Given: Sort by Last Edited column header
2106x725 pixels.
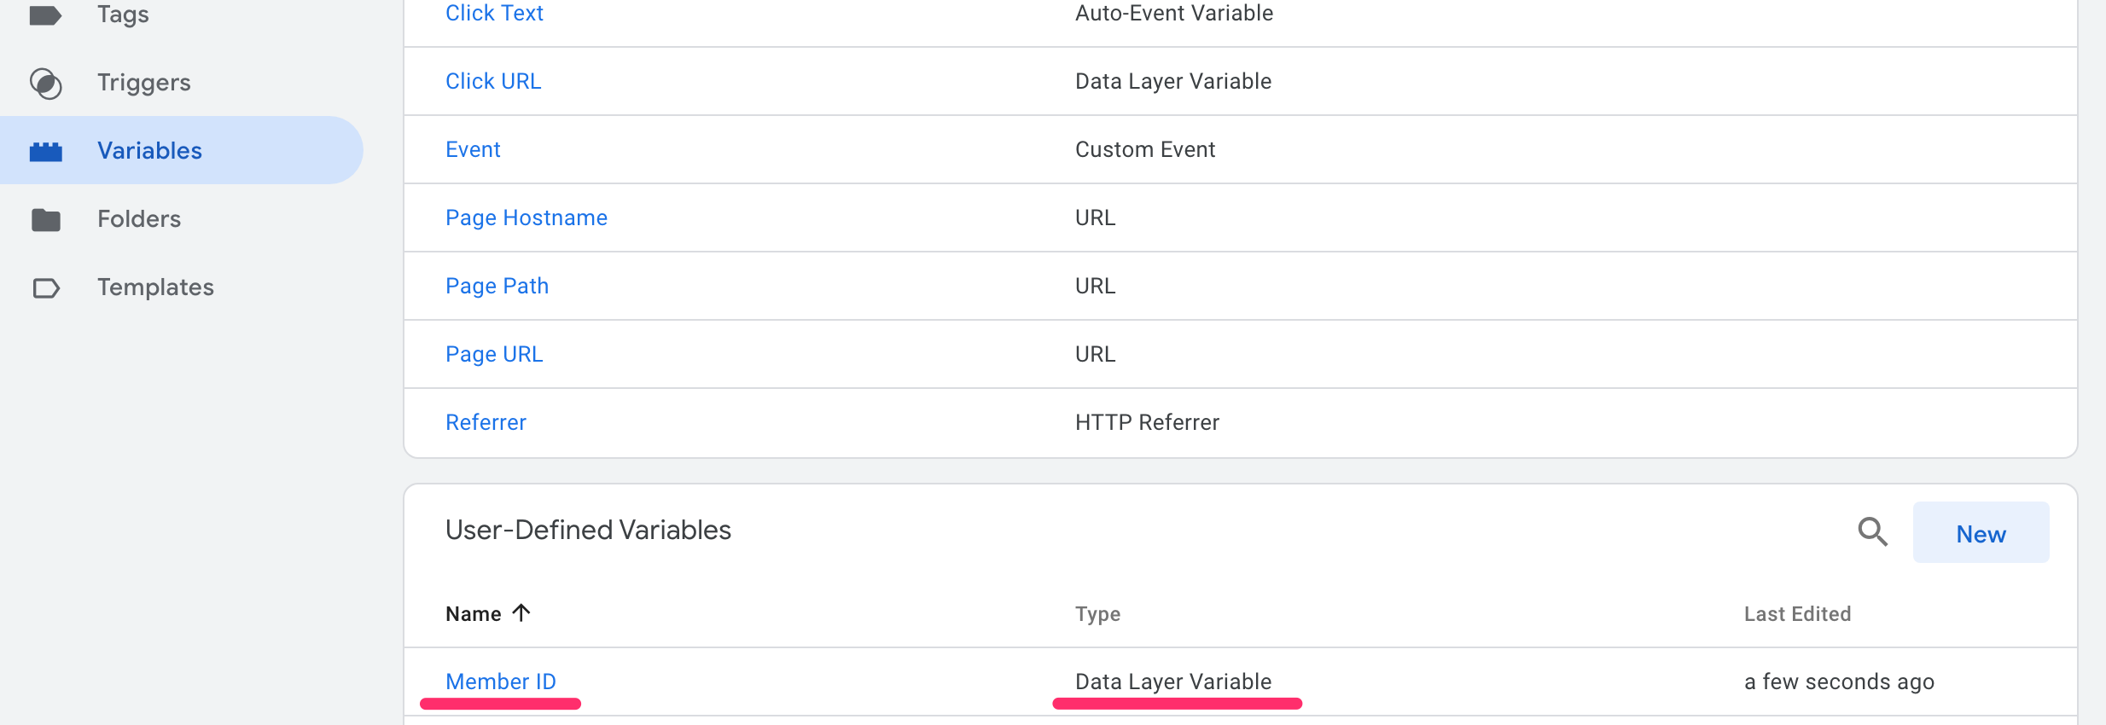Looking at the screenshot, I should 1797,614.
